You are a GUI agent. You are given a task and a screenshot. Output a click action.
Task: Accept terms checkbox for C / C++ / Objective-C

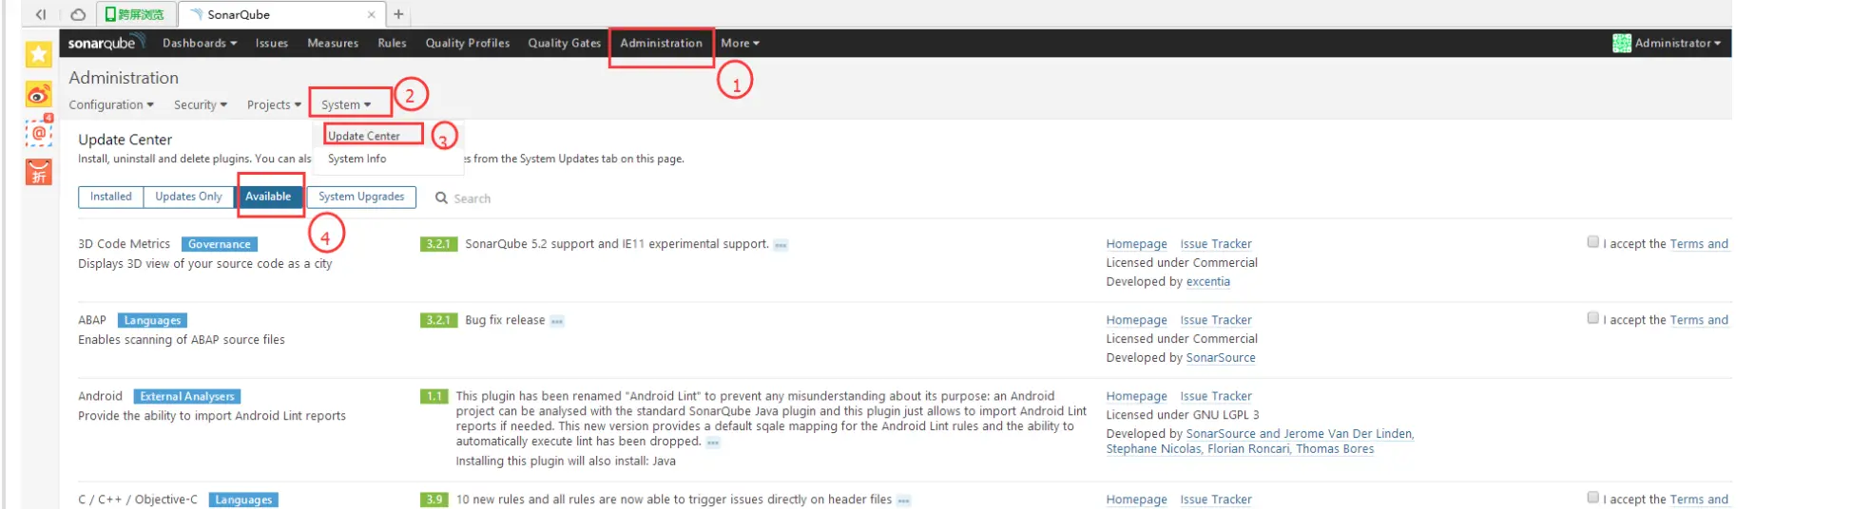[1592, 498]
